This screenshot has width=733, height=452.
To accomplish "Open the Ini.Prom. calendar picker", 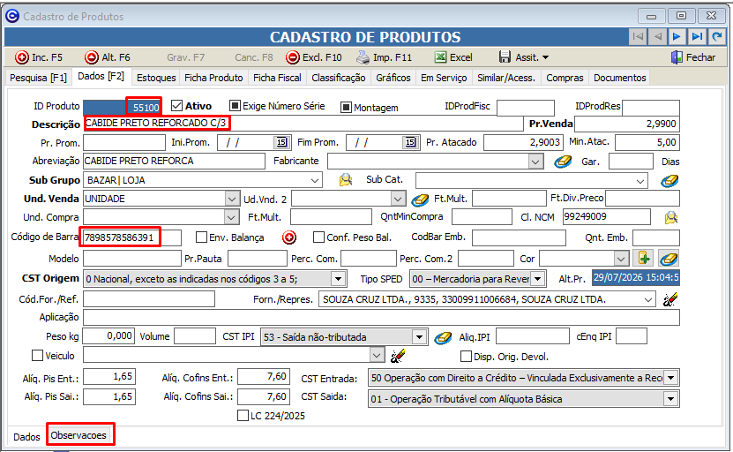I will [x=281, y=142].
